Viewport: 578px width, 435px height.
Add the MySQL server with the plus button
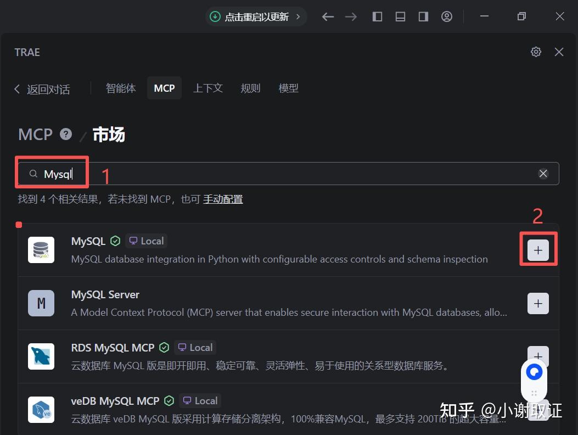point(537,249)
